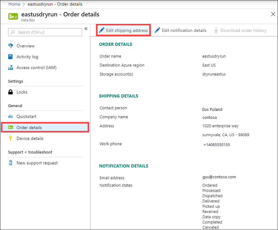The image size is (278, 230).
Task: Click the Edit shipping address pencil icon
Action: [102, 30]
